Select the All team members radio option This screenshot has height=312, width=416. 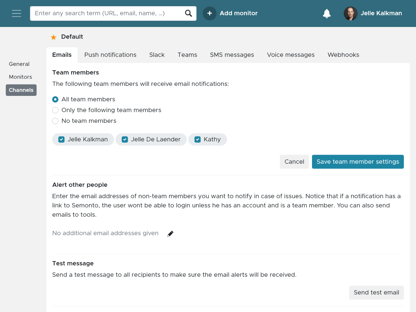(55, 99)
